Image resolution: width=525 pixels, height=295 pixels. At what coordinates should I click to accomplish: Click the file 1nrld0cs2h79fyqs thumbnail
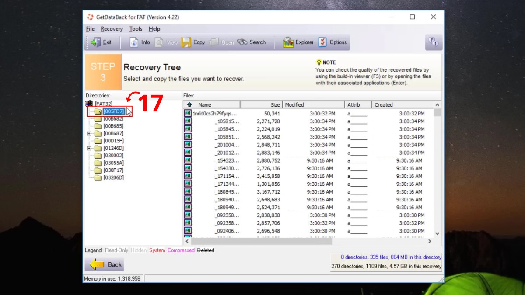tap(188, 113)
